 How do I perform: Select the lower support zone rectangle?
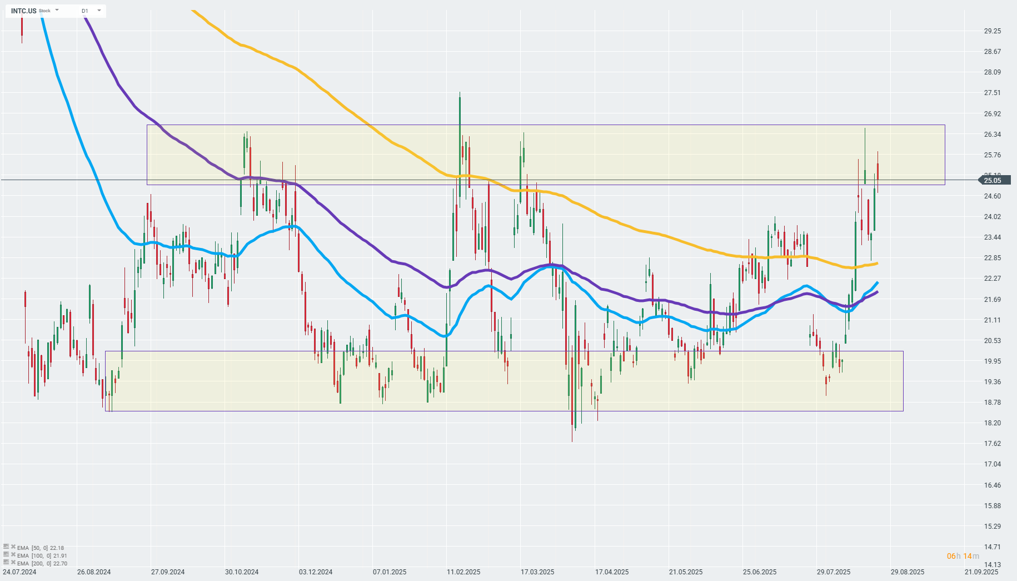pyautogui.click(x=504, y=381)
